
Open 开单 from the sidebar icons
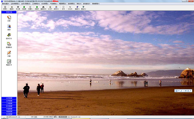click(9, 19)
